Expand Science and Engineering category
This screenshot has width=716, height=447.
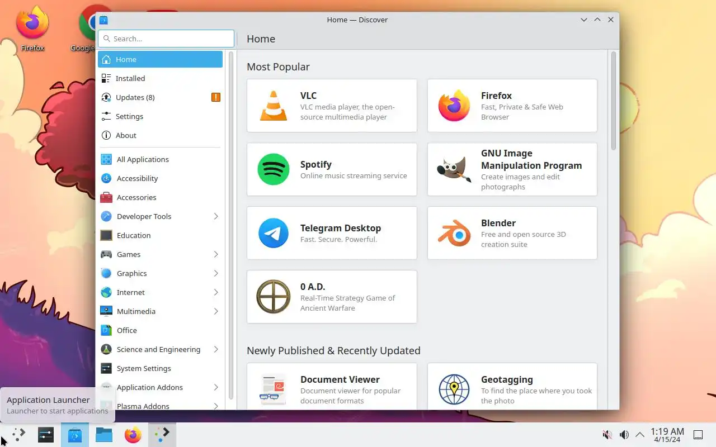click(x=216, y=349)
